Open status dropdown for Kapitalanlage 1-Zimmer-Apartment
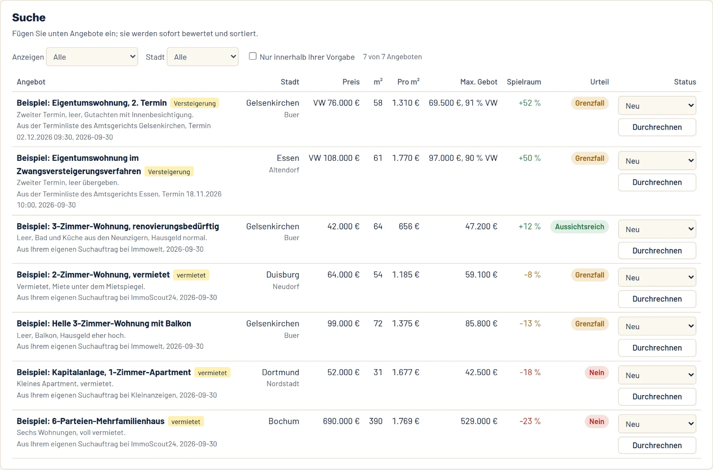The width and height of the screenshot is (713, 470). coord(657,376)
